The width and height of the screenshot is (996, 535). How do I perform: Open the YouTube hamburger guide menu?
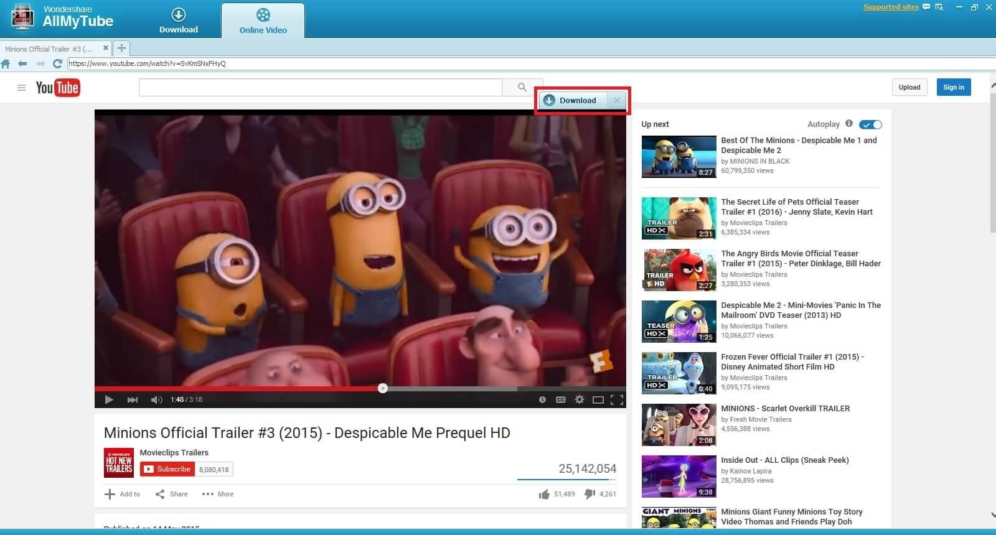point(21,88)
